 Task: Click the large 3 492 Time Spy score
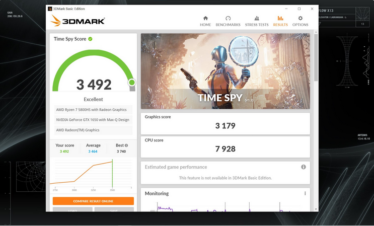coord(94,85)
